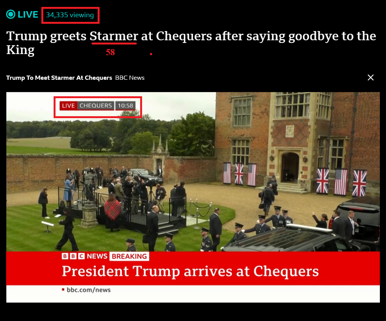Click the CHEQUERS location tag

(95, 106)
